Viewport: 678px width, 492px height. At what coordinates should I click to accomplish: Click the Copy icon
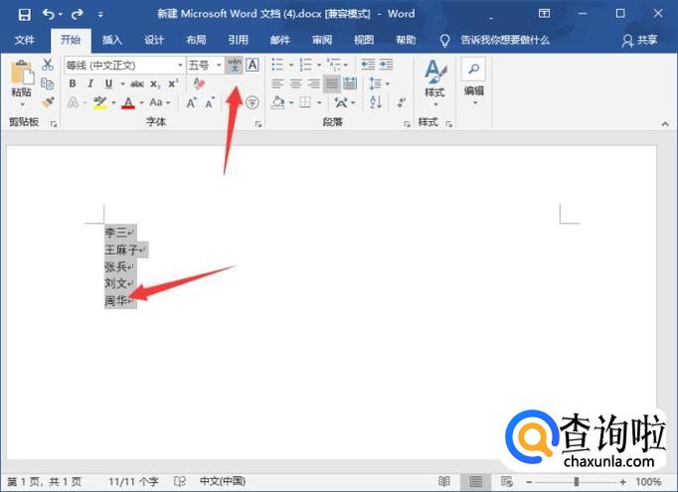tap(48, 83)
